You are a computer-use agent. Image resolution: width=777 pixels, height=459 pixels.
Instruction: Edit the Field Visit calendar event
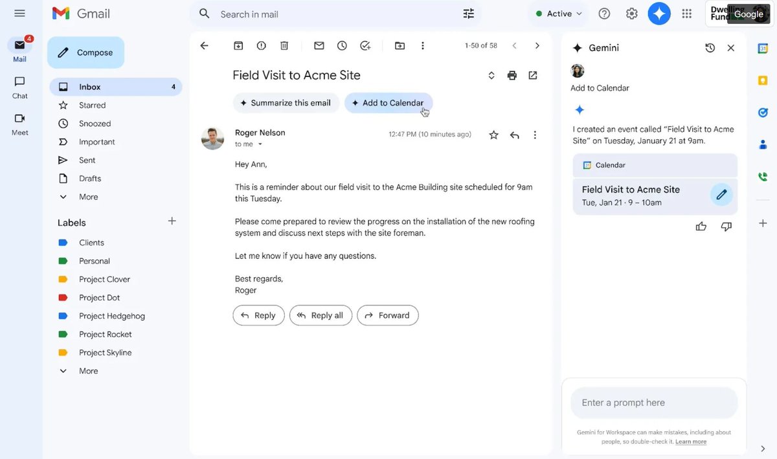721,195
